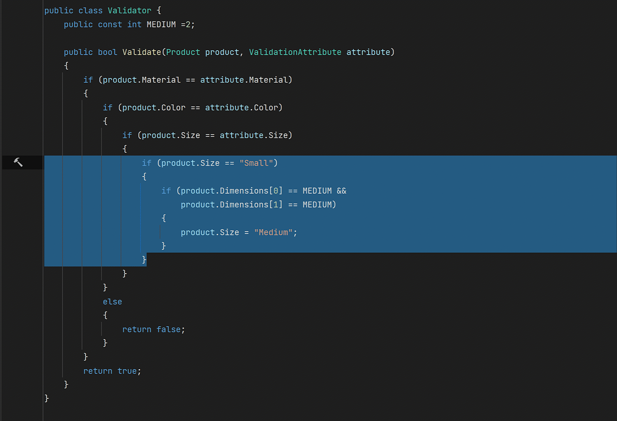Click the bool return type keyword

click(x=107, y=52)
